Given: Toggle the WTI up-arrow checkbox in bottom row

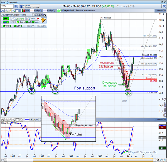Looking at the screenshot, I should tap(4, 26).
